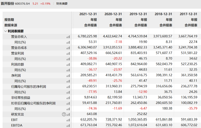The image size is (201, 128).
Task: Open chart icon for 净利润 row
Action: (68, 76)
